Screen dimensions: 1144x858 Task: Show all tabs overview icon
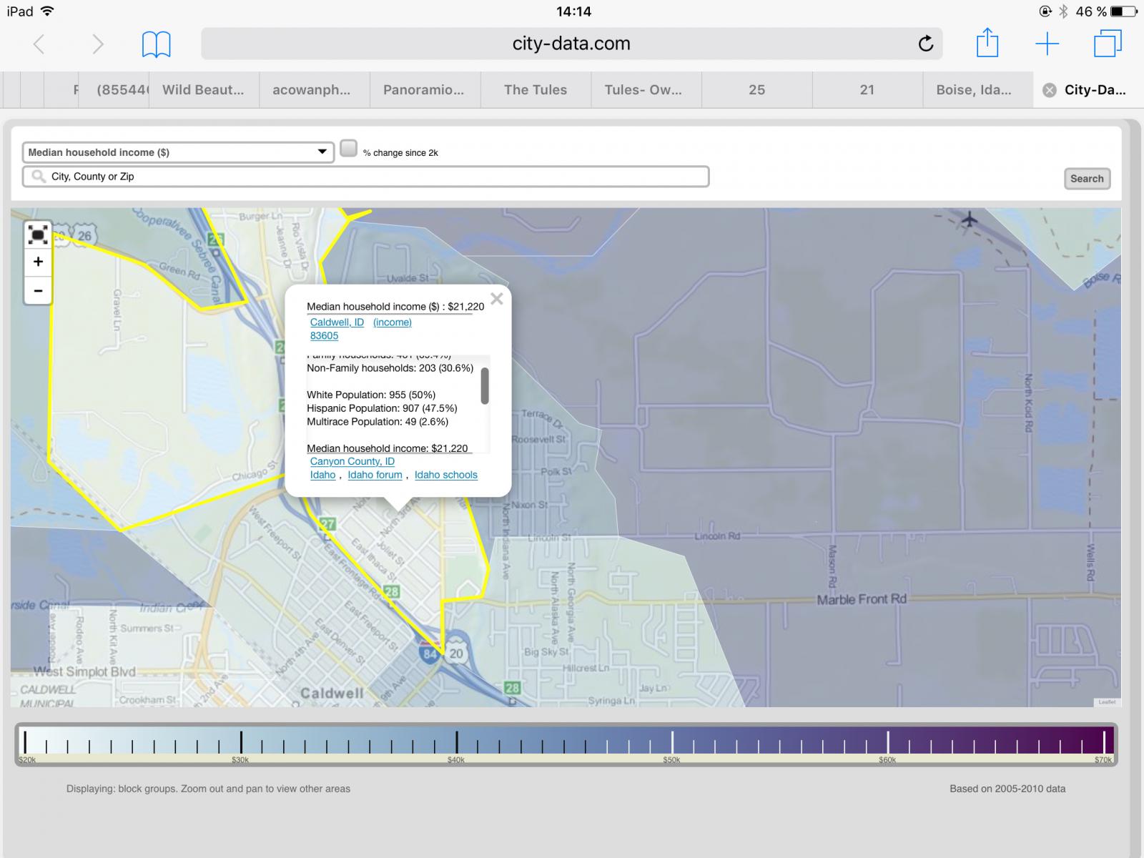[x=1108, y=43]
